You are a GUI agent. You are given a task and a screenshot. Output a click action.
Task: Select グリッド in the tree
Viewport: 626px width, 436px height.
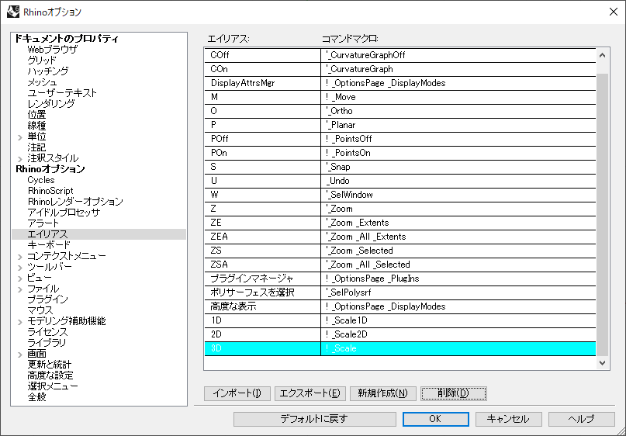pyautogui.click(x=42, y=61)
